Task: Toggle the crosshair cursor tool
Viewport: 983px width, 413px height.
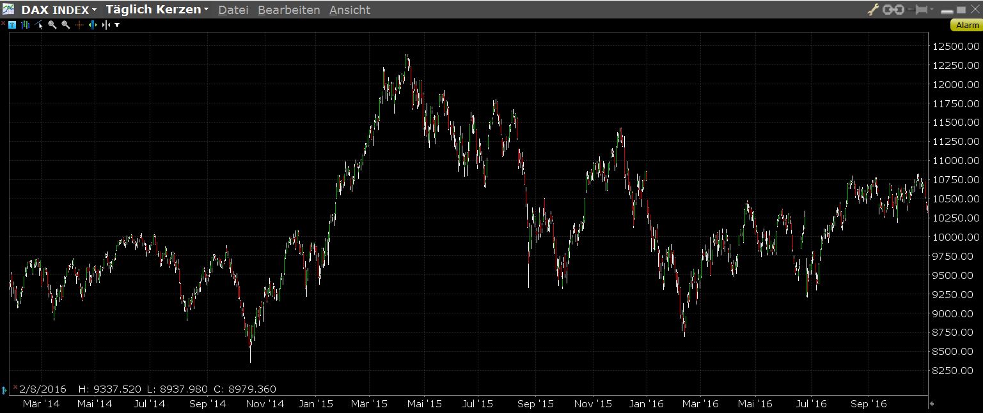Action: pos(79,25)
